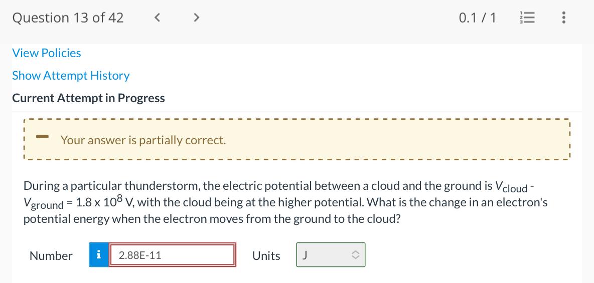Show Attempt History
594x283 pixels.
pos(71,76)
